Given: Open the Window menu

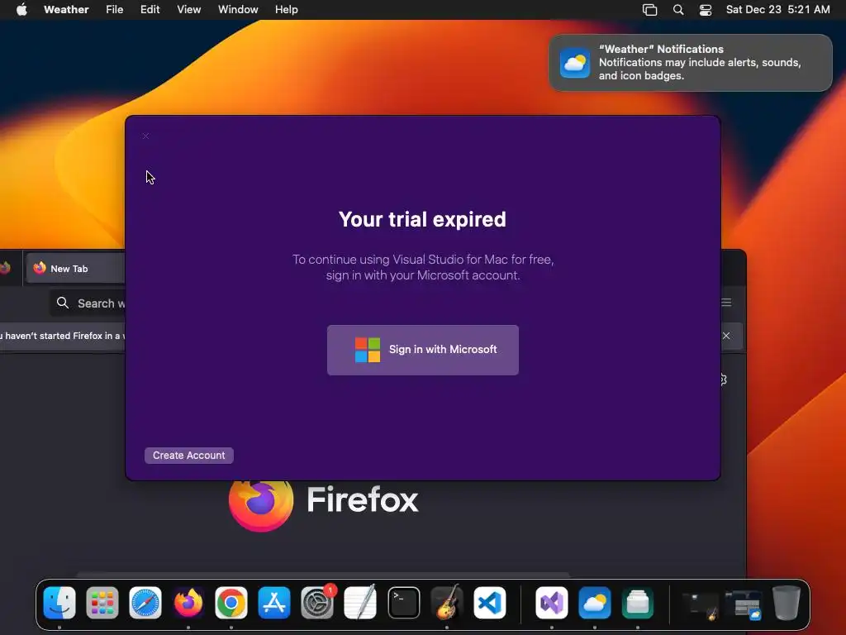Looking at the screenshot, I should [238, 10].
